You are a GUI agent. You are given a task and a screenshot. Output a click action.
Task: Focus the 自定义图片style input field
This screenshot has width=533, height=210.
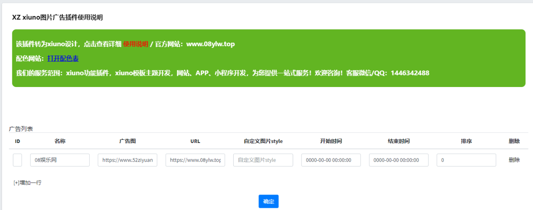263,160
